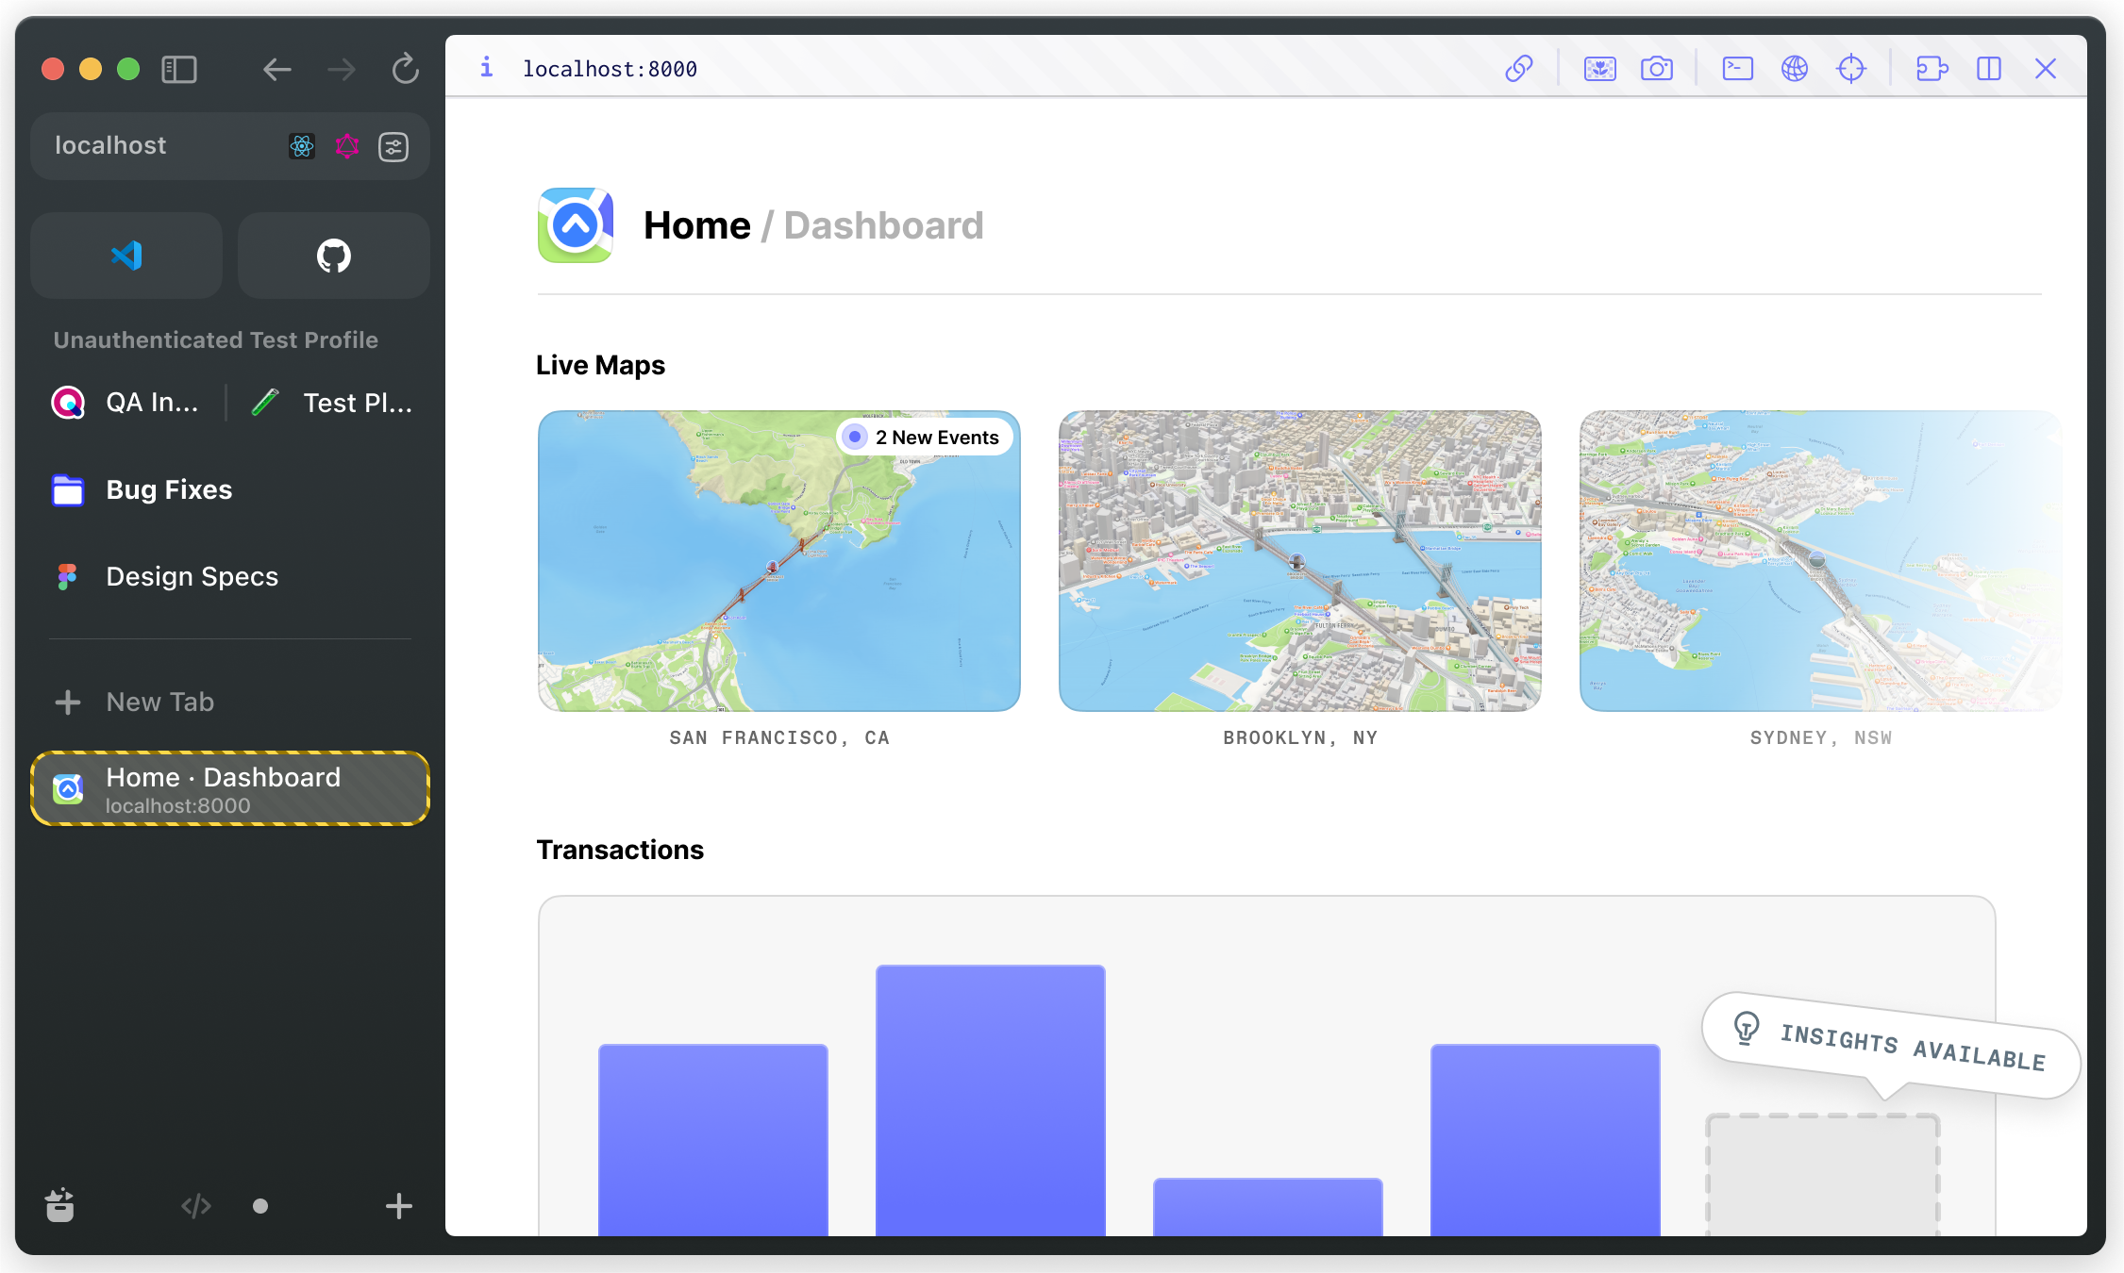
Task: Click the BROOKLYN, NY caption
Action: point(1300,738)
